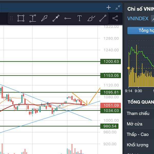The image size is (154, 154).
Task: Select the price range measure tool
Action: (x=33, y=18)
